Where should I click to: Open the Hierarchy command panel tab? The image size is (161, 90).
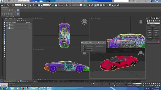click(x=152, y=18)
